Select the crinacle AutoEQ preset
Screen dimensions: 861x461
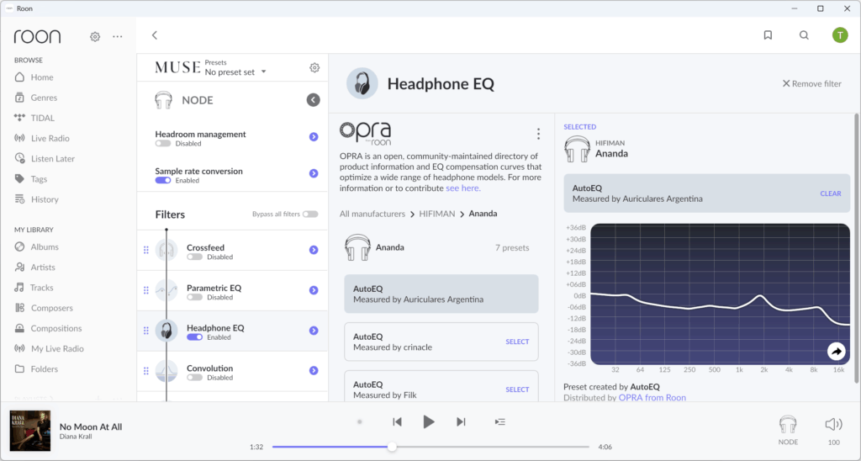517,342
